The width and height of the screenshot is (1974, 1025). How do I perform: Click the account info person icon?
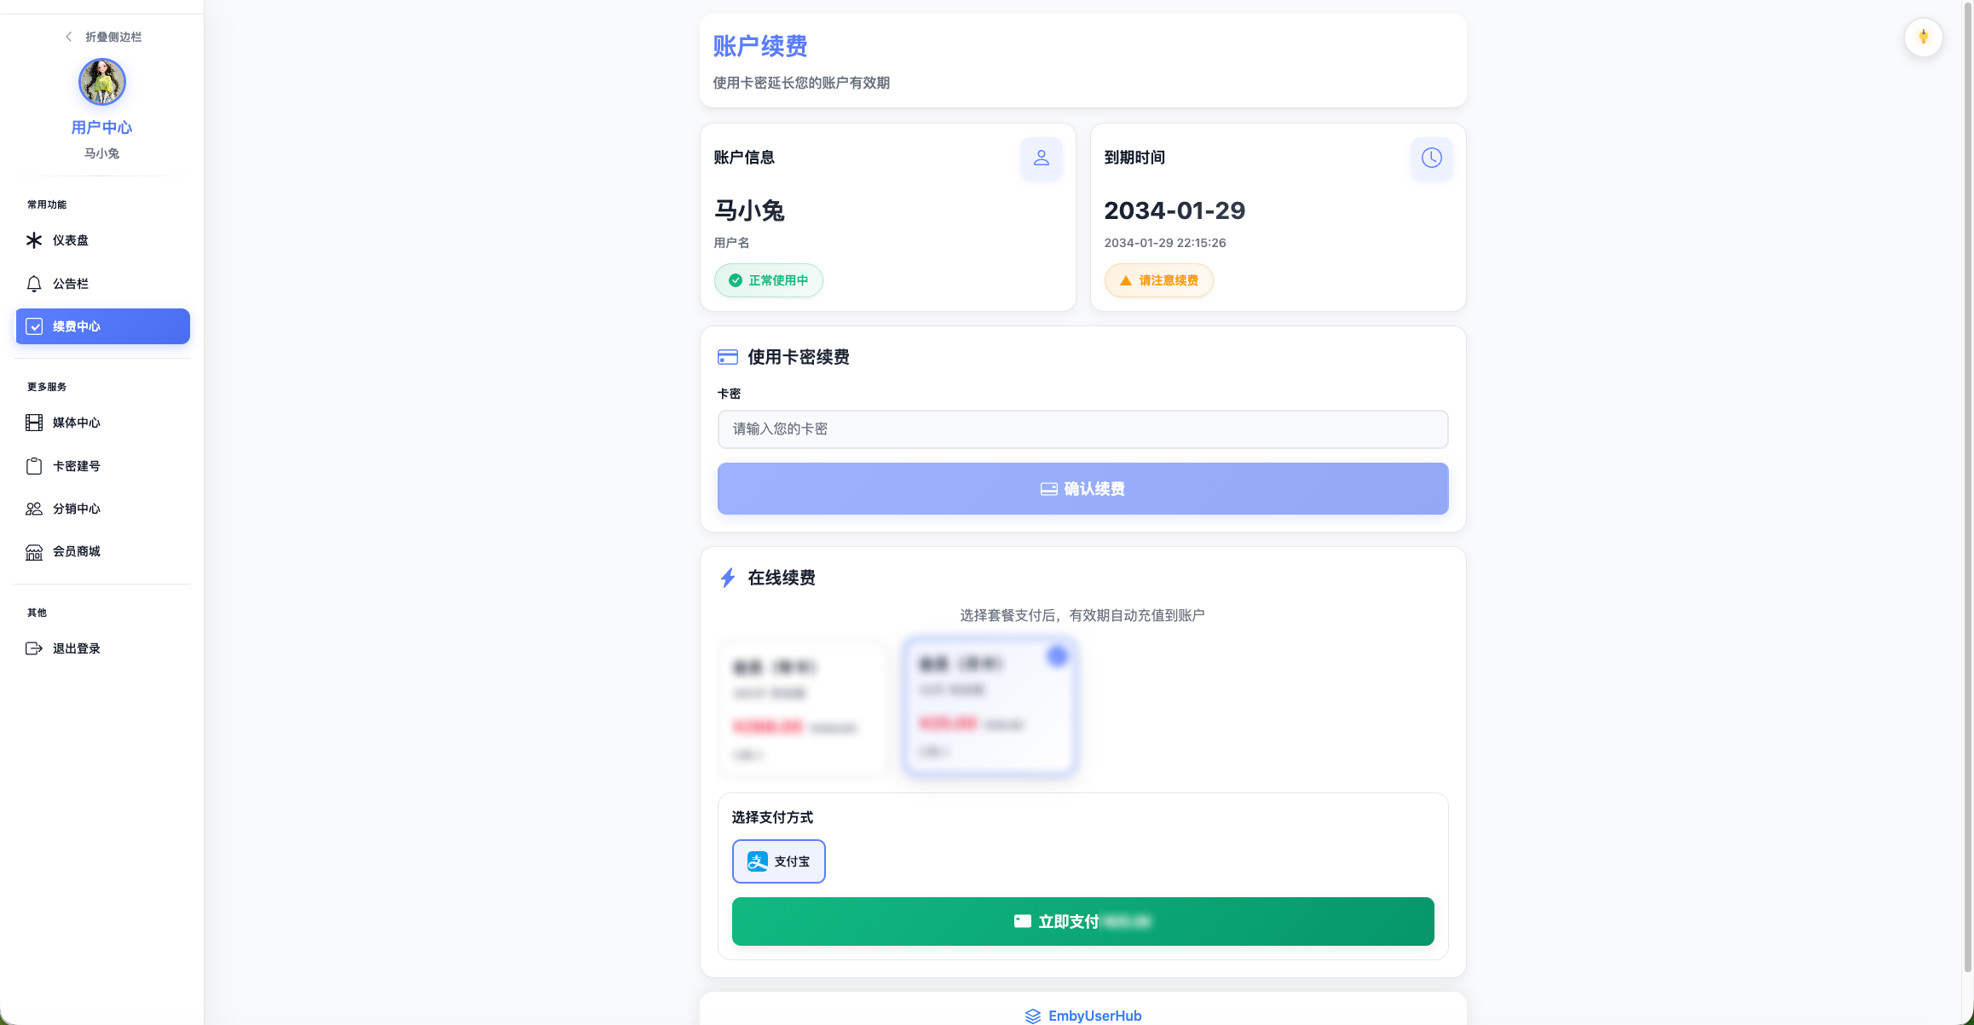coord(1041,158)
